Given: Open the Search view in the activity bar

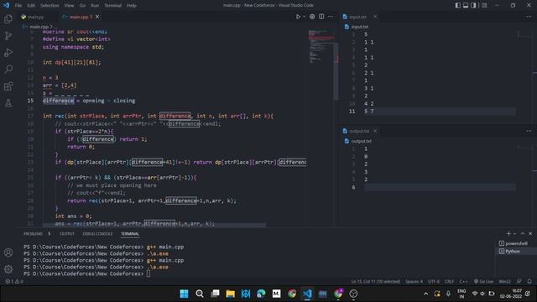Looking at the screenshot, I should point(8,69).
